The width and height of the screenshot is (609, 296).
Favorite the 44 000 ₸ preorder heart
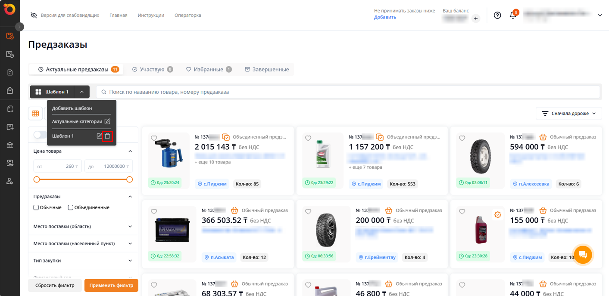click(462, 285)
